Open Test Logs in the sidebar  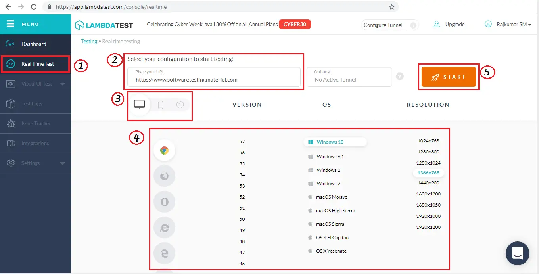coord(35,103)
